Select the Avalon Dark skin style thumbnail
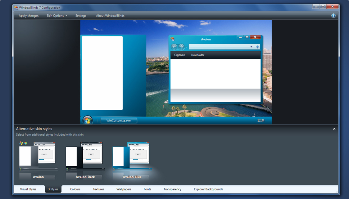 [x=85, y=160]
